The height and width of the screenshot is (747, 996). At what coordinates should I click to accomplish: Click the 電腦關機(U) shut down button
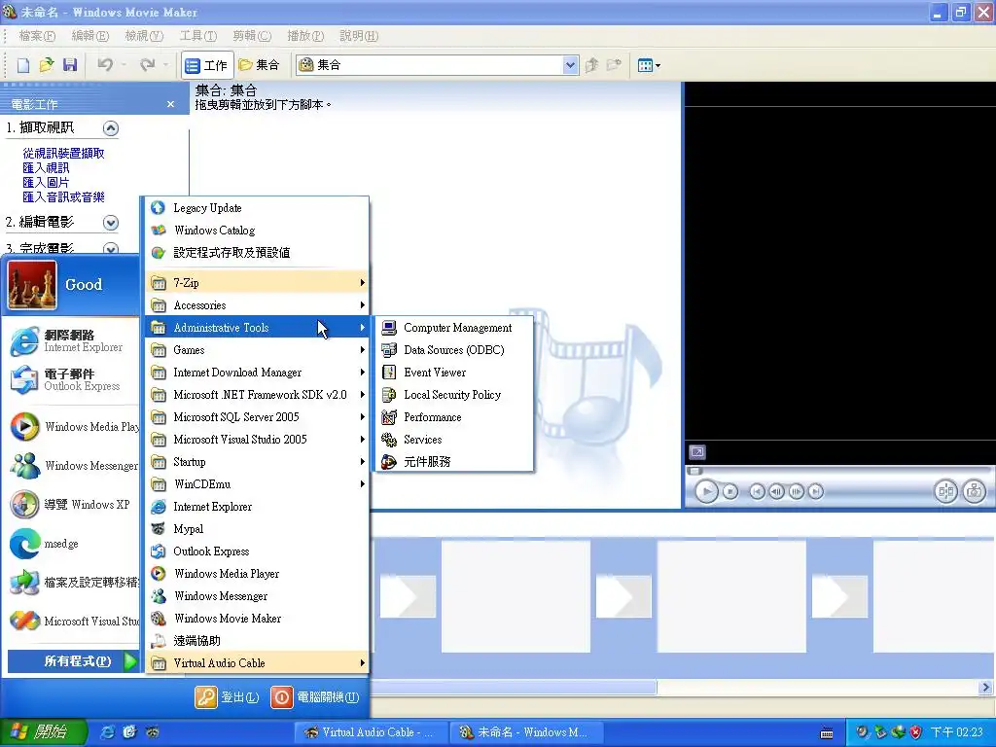pos(315,696)
